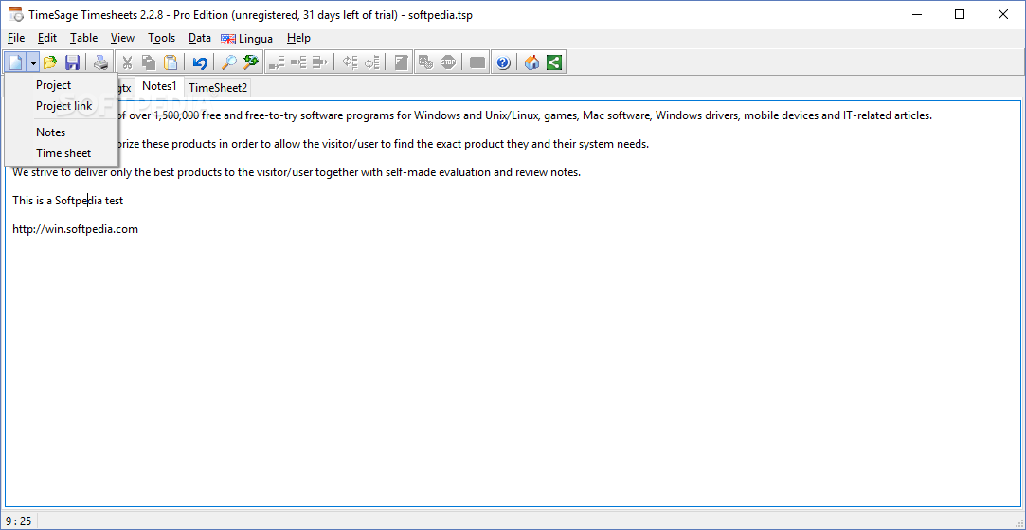Click the home page house icon
The width and height of the screenshot is (1026, 530).
point(532,62)
